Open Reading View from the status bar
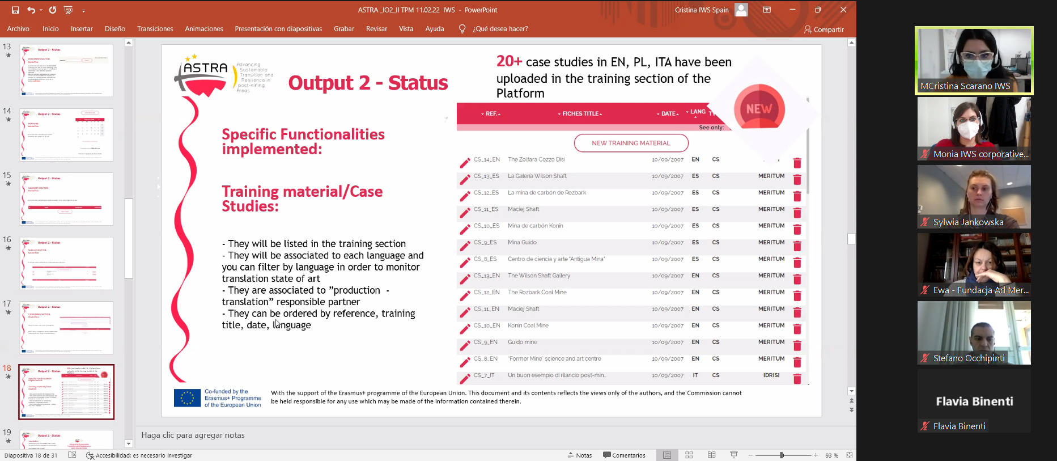 pos(711,455)
